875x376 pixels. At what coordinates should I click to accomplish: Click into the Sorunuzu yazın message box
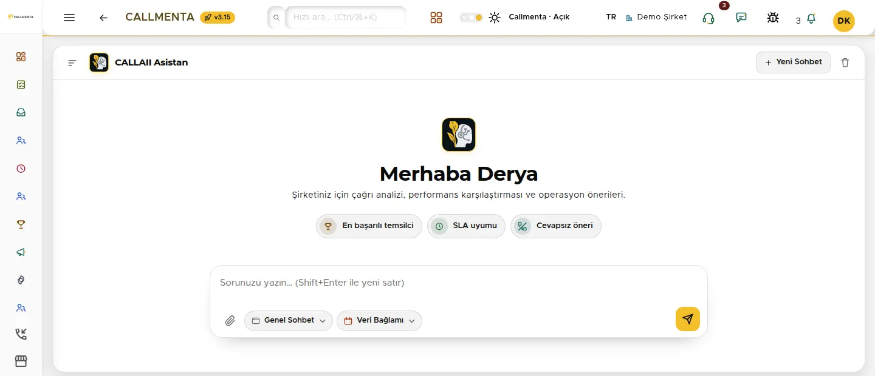tap(459, 283)
